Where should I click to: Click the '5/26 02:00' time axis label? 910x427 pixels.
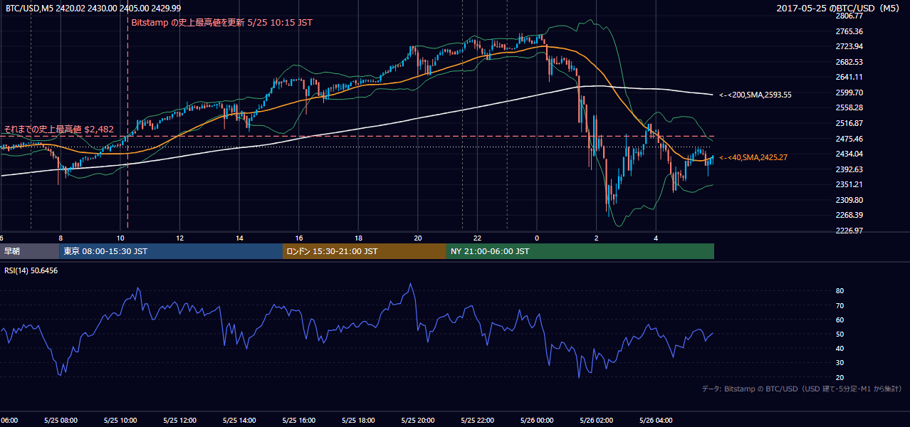click(x=596, y=421)
